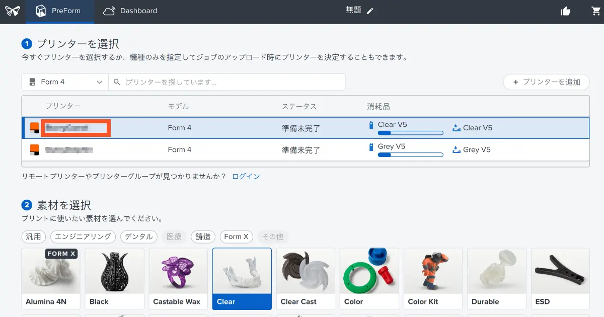Click the Grey V5 cartridge icon
Viewport: 604px width, 317px height.
372,146
